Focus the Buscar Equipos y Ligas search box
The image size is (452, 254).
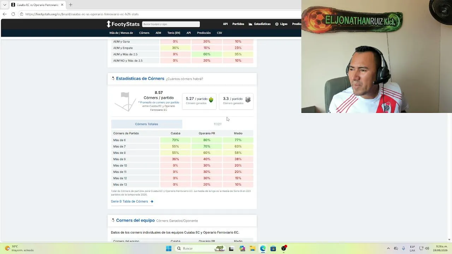click(171, 24)
